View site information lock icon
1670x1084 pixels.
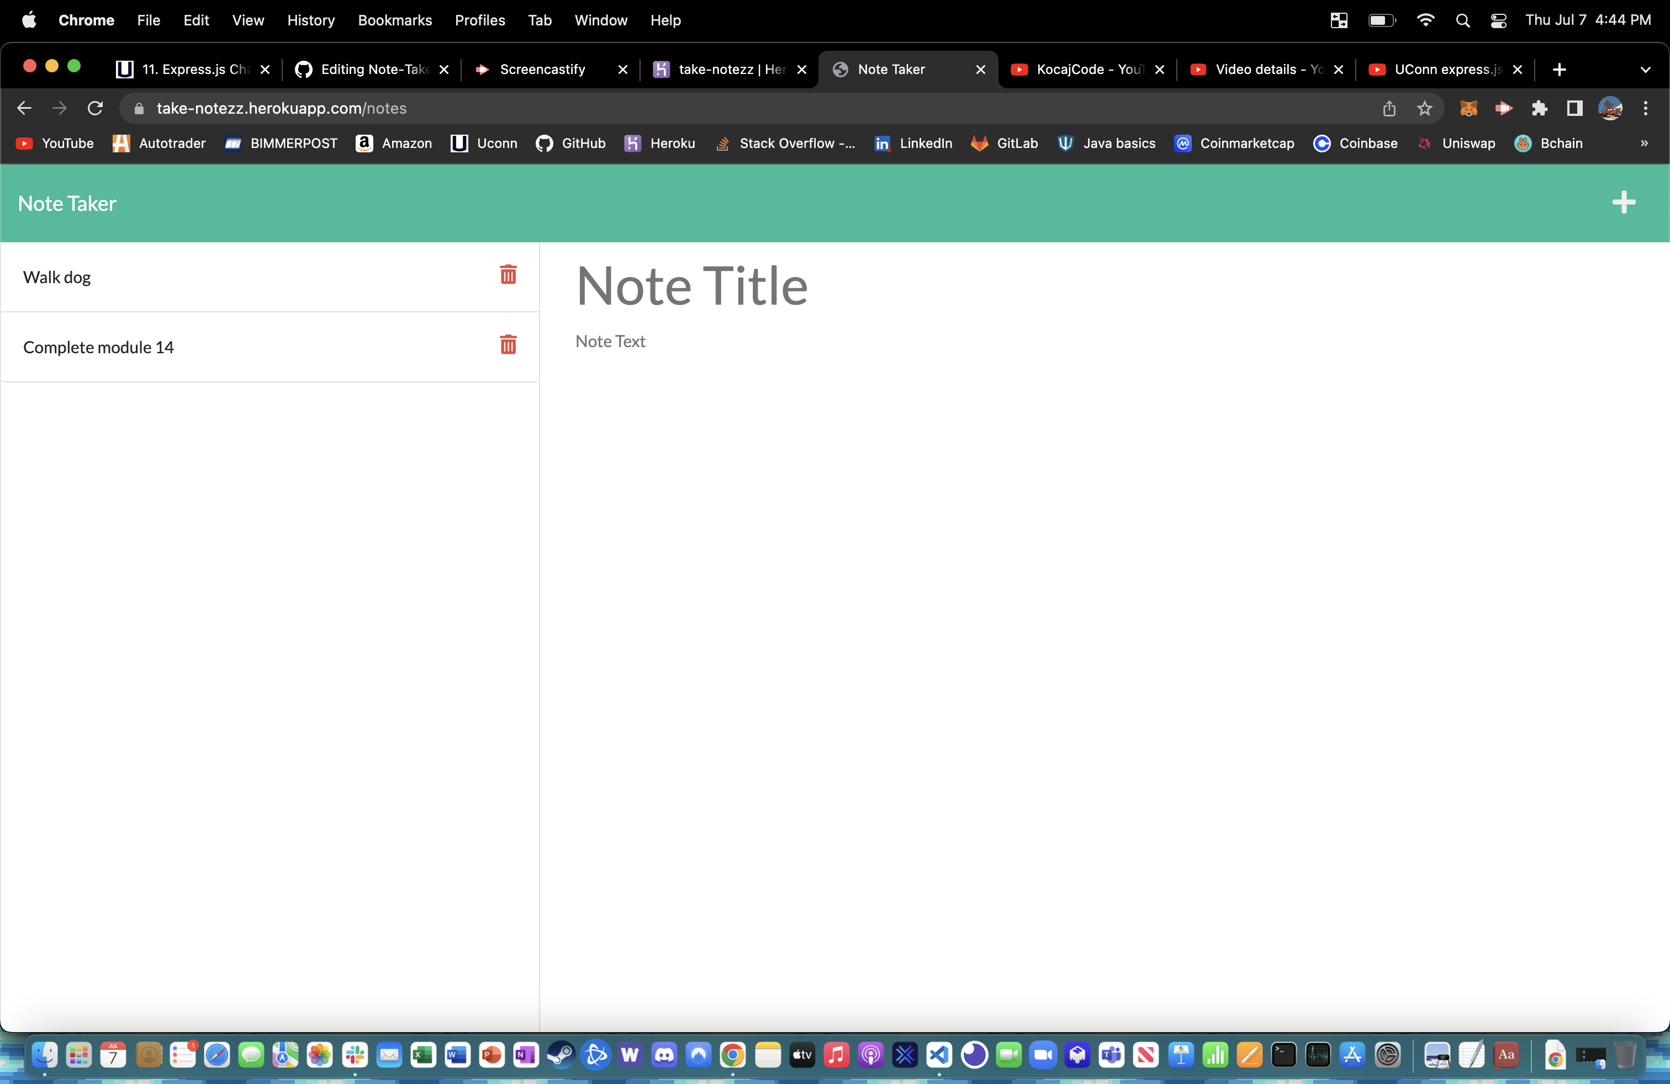[138, 108]
